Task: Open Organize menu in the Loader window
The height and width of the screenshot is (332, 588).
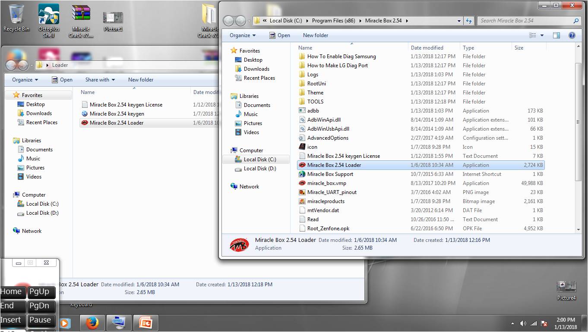Action: [x=25, y=80]
